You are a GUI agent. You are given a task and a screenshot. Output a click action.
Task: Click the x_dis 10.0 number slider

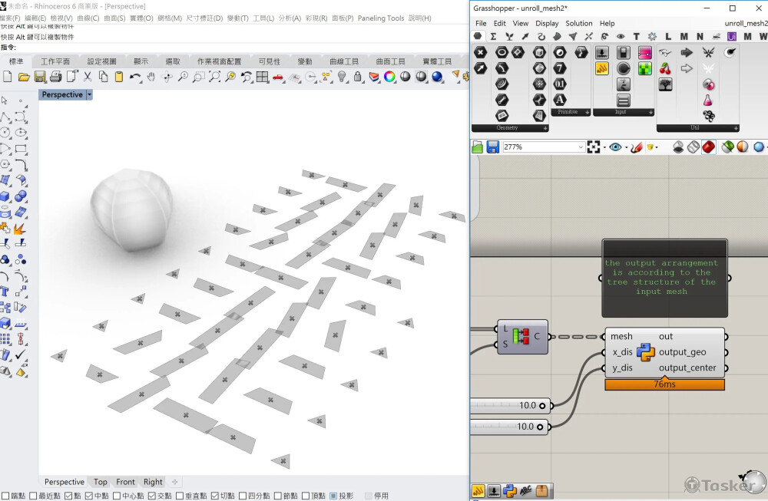click(x=508, y=406)
